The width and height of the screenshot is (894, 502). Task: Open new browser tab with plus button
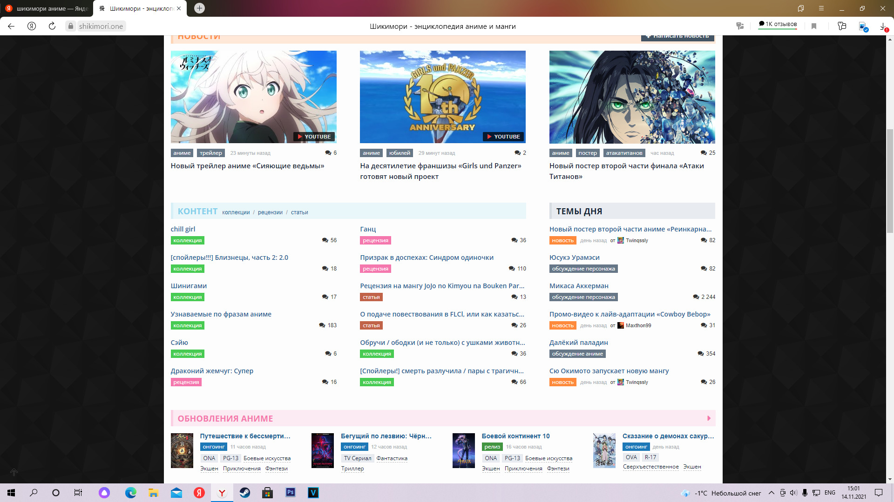click(199, 8)
